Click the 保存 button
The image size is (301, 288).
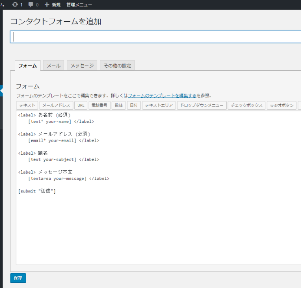coord(18,278)
